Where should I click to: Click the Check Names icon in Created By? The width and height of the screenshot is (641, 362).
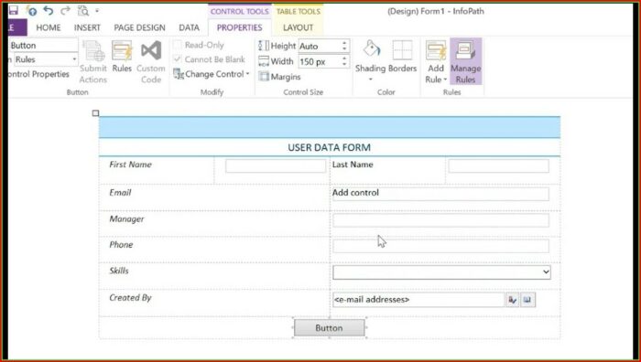(x=512, y=300)
